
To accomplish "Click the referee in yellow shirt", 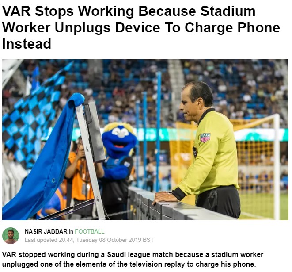I will click(x=205, y=149).
